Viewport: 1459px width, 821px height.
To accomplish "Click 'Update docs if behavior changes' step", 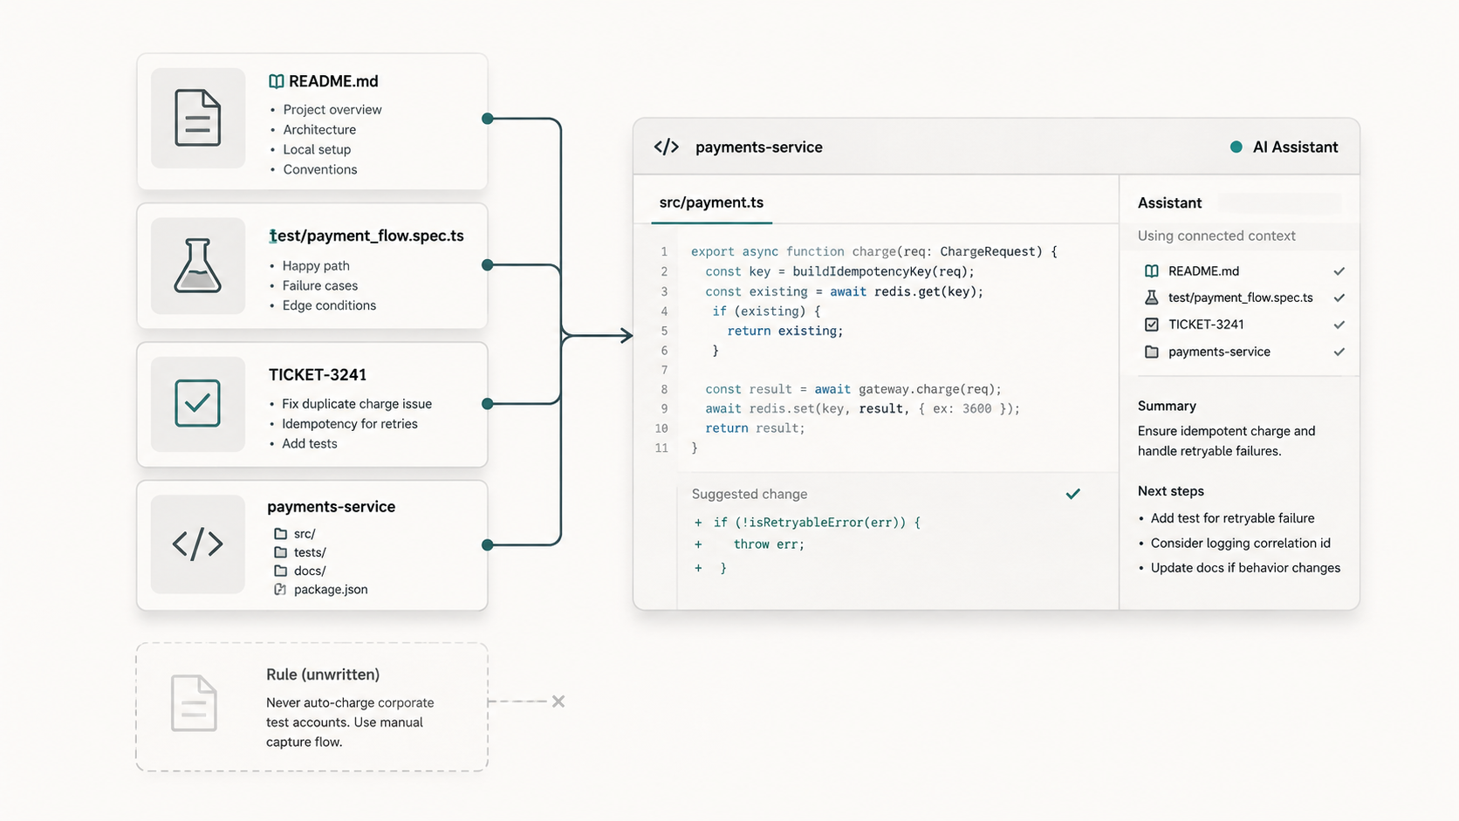I will point(1245,568).
